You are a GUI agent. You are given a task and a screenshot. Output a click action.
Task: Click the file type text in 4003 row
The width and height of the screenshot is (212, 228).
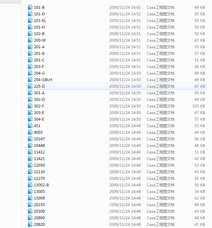161,132
